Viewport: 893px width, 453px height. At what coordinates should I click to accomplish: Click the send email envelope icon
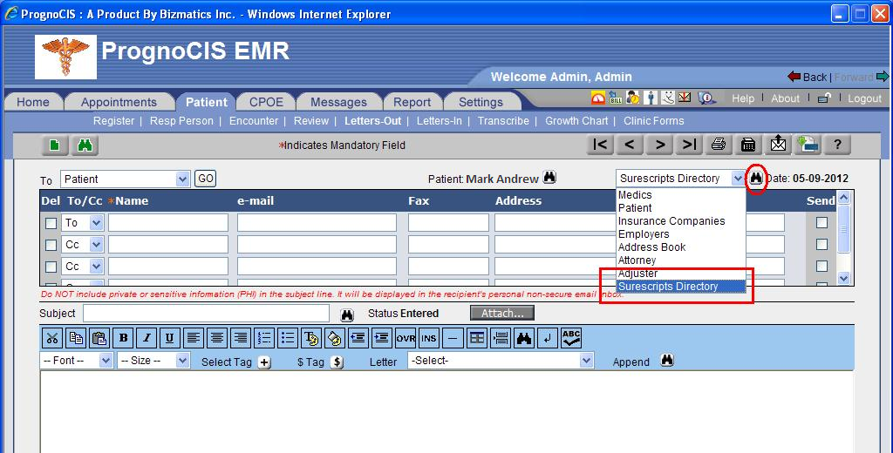778,145
